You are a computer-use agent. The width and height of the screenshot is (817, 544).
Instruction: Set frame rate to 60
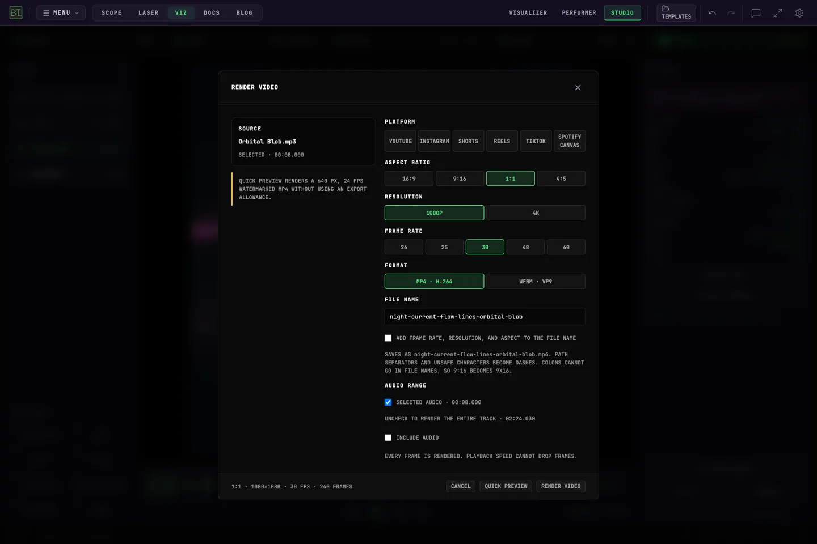pyautogui.click(x=566, y=247)
